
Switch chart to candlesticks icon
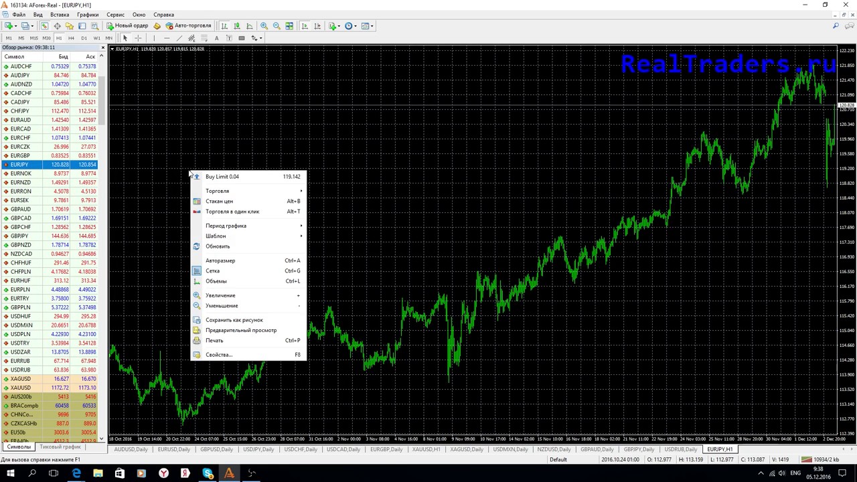tap(237, 26)
